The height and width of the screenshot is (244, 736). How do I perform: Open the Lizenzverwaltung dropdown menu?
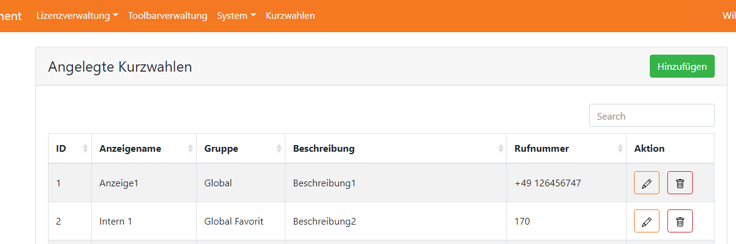tap(77, 16)
